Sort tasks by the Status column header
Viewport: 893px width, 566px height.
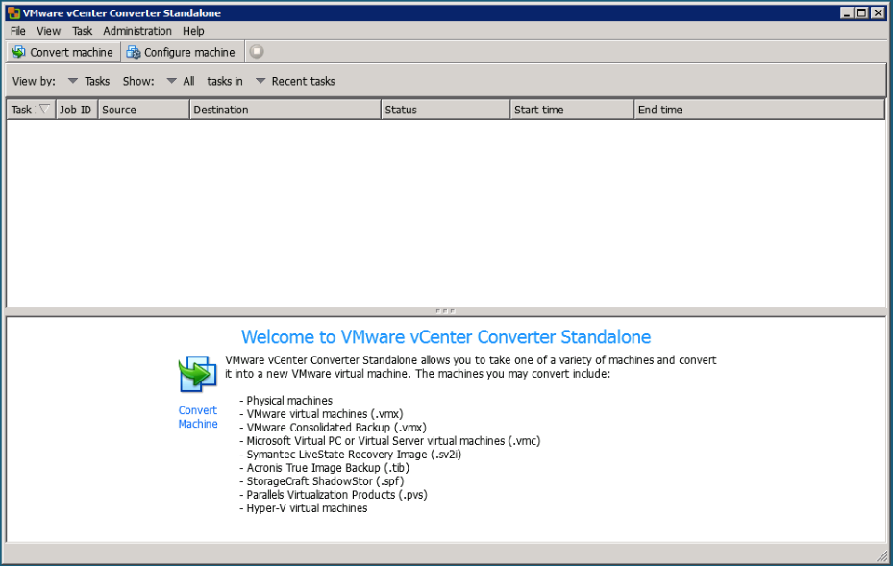click(x=446, y=109)
